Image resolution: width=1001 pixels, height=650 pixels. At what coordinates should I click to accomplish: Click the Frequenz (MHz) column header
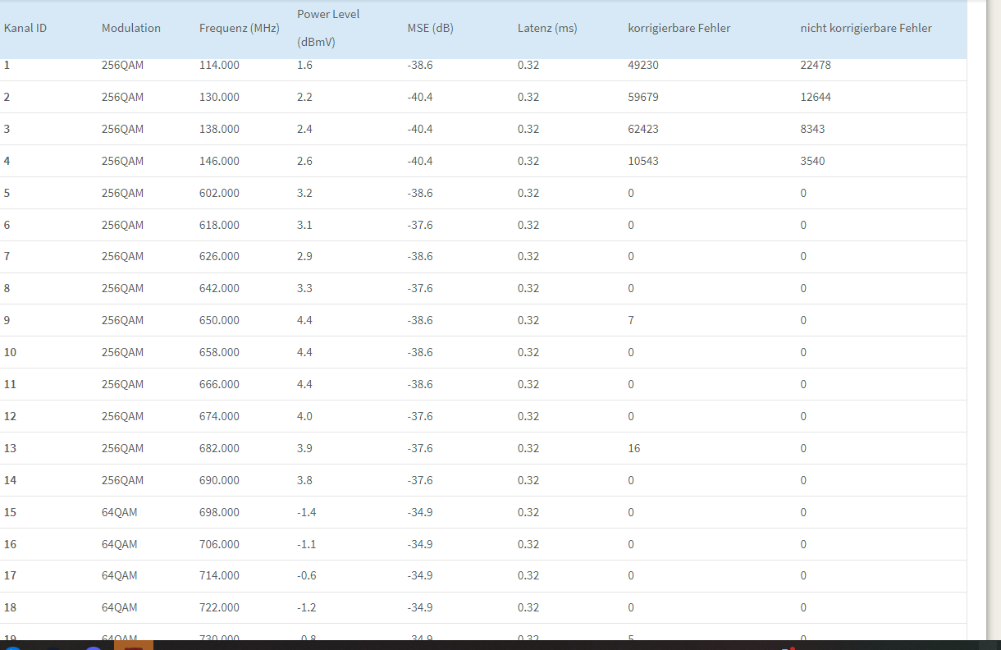coord(240,28)
